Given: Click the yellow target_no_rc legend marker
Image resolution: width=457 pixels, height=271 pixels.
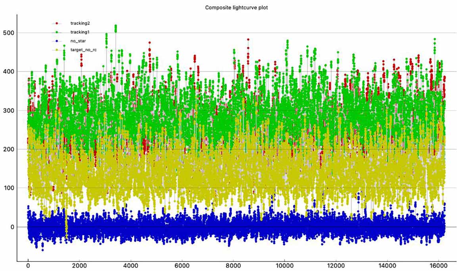Looking at the screenshot, I should click(x=57, y=50).
